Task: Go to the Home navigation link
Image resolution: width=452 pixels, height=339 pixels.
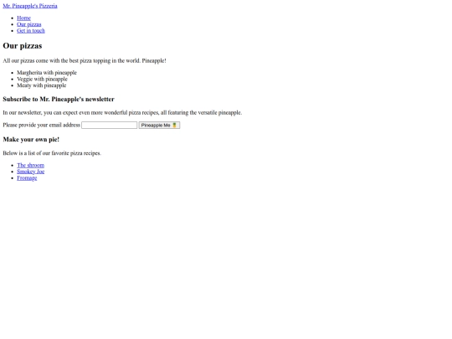Action: pos(23,18)
